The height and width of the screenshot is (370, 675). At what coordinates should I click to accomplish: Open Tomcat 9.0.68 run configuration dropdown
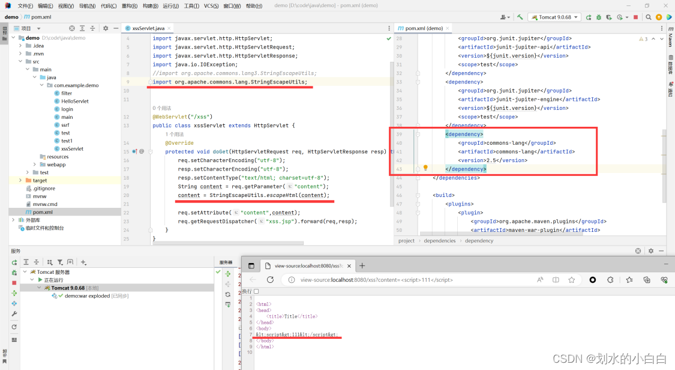pyautogui.click(x=556, y=17)
